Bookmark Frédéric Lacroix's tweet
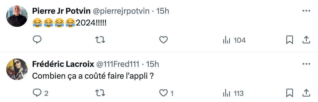Viewport: 318px width, 102px height. (x=289, y=93)
